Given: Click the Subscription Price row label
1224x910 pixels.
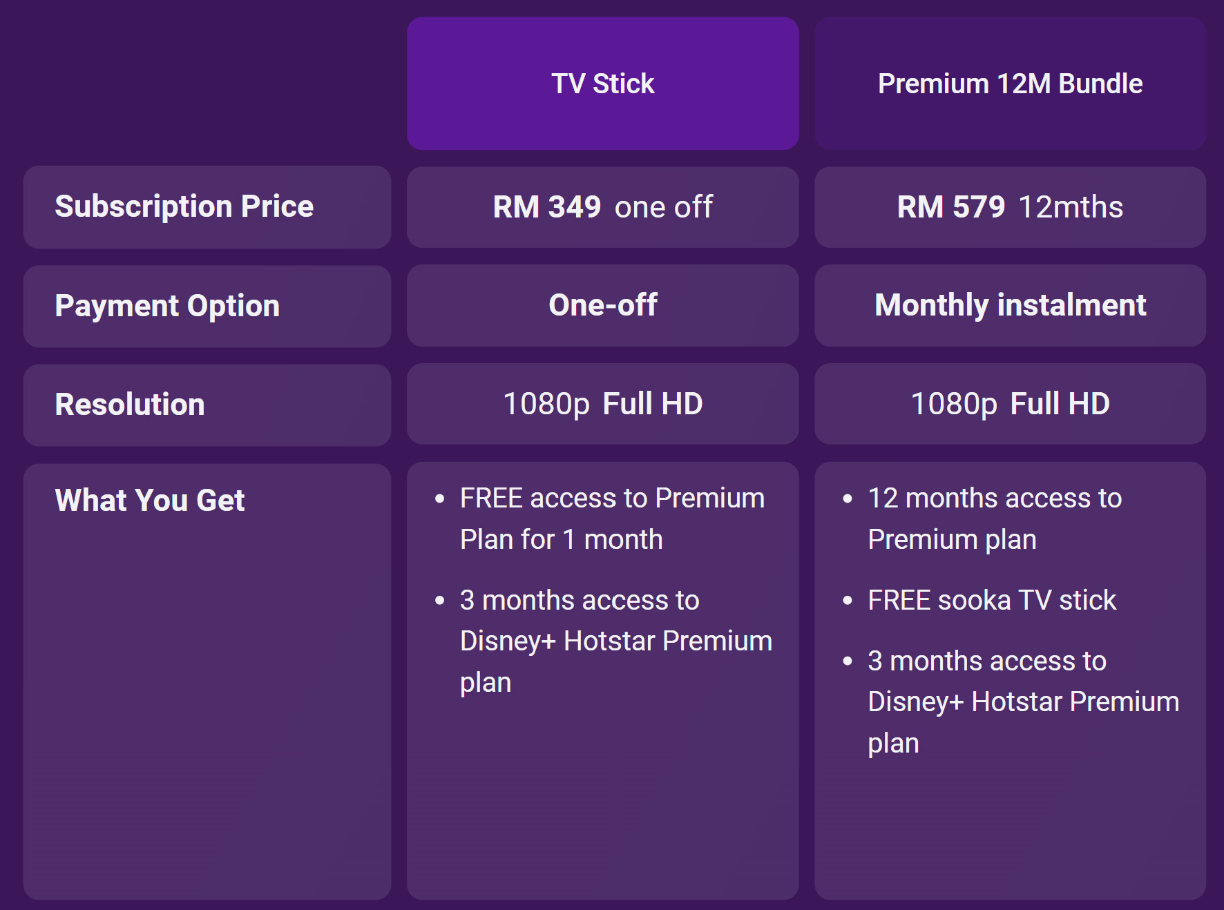Looking at the screenshot, I should 184,206.
